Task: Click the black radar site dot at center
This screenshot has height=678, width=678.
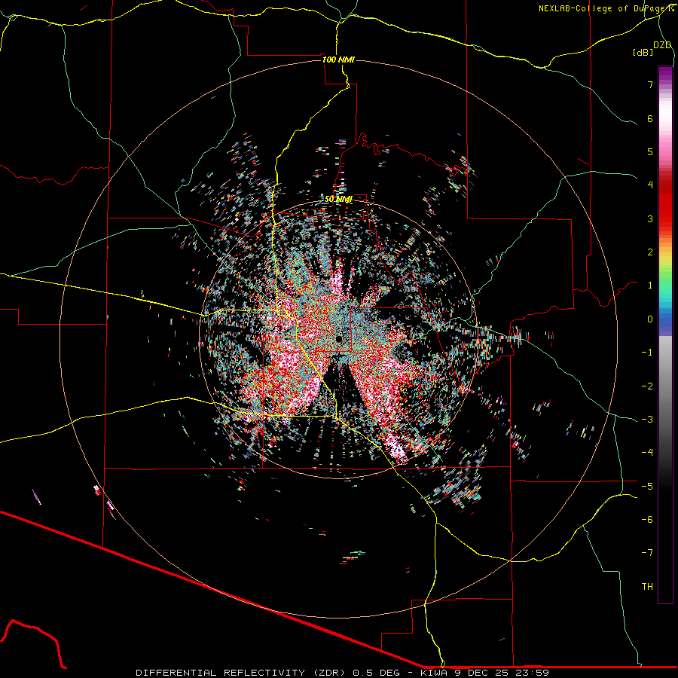Action: click(x=340, y=338)
